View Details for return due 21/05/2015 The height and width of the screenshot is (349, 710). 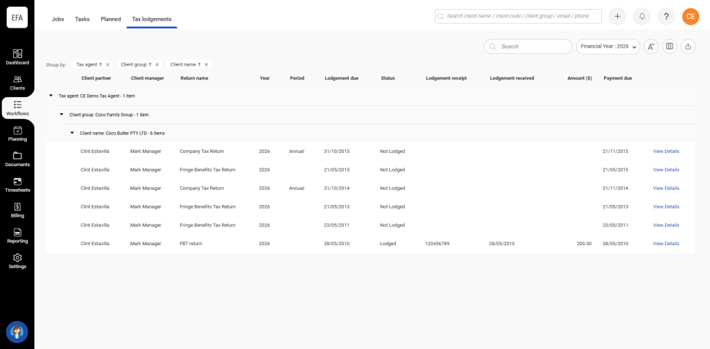[666, 170]
